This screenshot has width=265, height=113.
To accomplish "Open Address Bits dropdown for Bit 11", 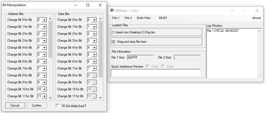I will pyautogui.click(x=44, y=96).
